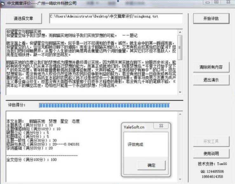Viewport: 235px width, 184px height.
Task: Click the file path input field
Action: pos(116,18)
